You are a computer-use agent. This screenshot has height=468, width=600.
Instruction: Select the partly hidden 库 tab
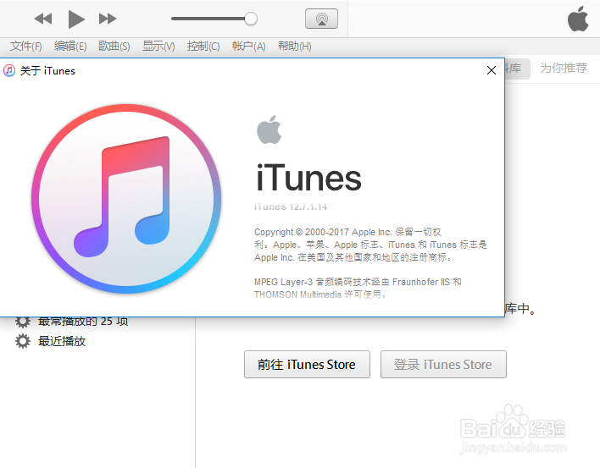517,69
